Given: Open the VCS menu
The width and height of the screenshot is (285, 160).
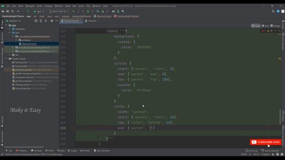Looking at the screenshot, I should tap(88, 6).
